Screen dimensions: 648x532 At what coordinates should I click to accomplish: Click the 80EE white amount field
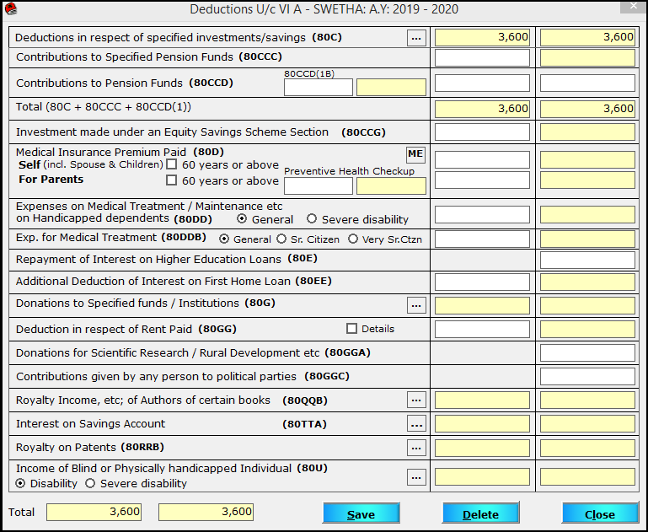pyautogui.click(x=482, y=282)
